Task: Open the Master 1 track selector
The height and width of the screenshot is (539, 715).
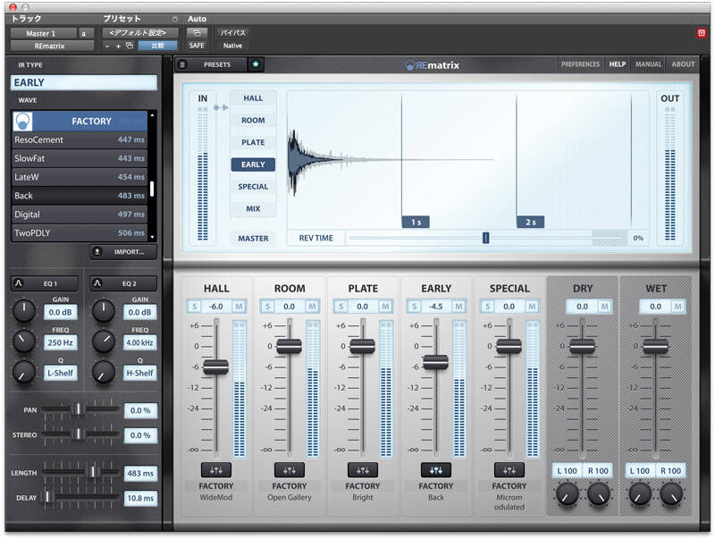Action: [x=44, y=33]
